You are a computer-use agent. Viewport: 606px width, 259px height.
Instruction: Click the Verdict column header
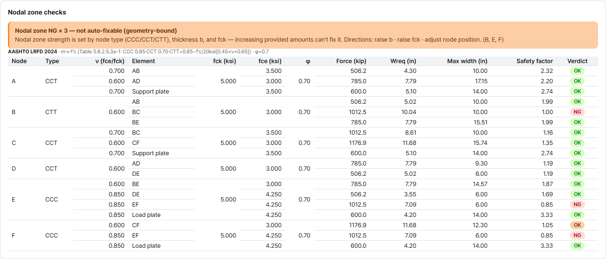coord(577,61)
